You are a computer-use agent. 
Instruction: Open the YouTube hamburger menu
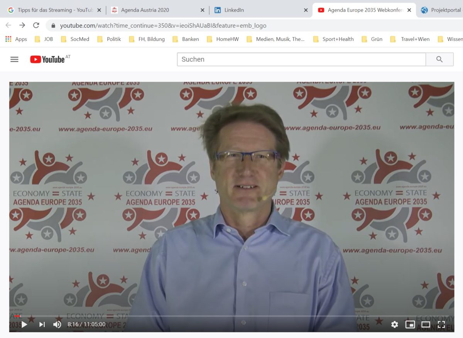14,59
